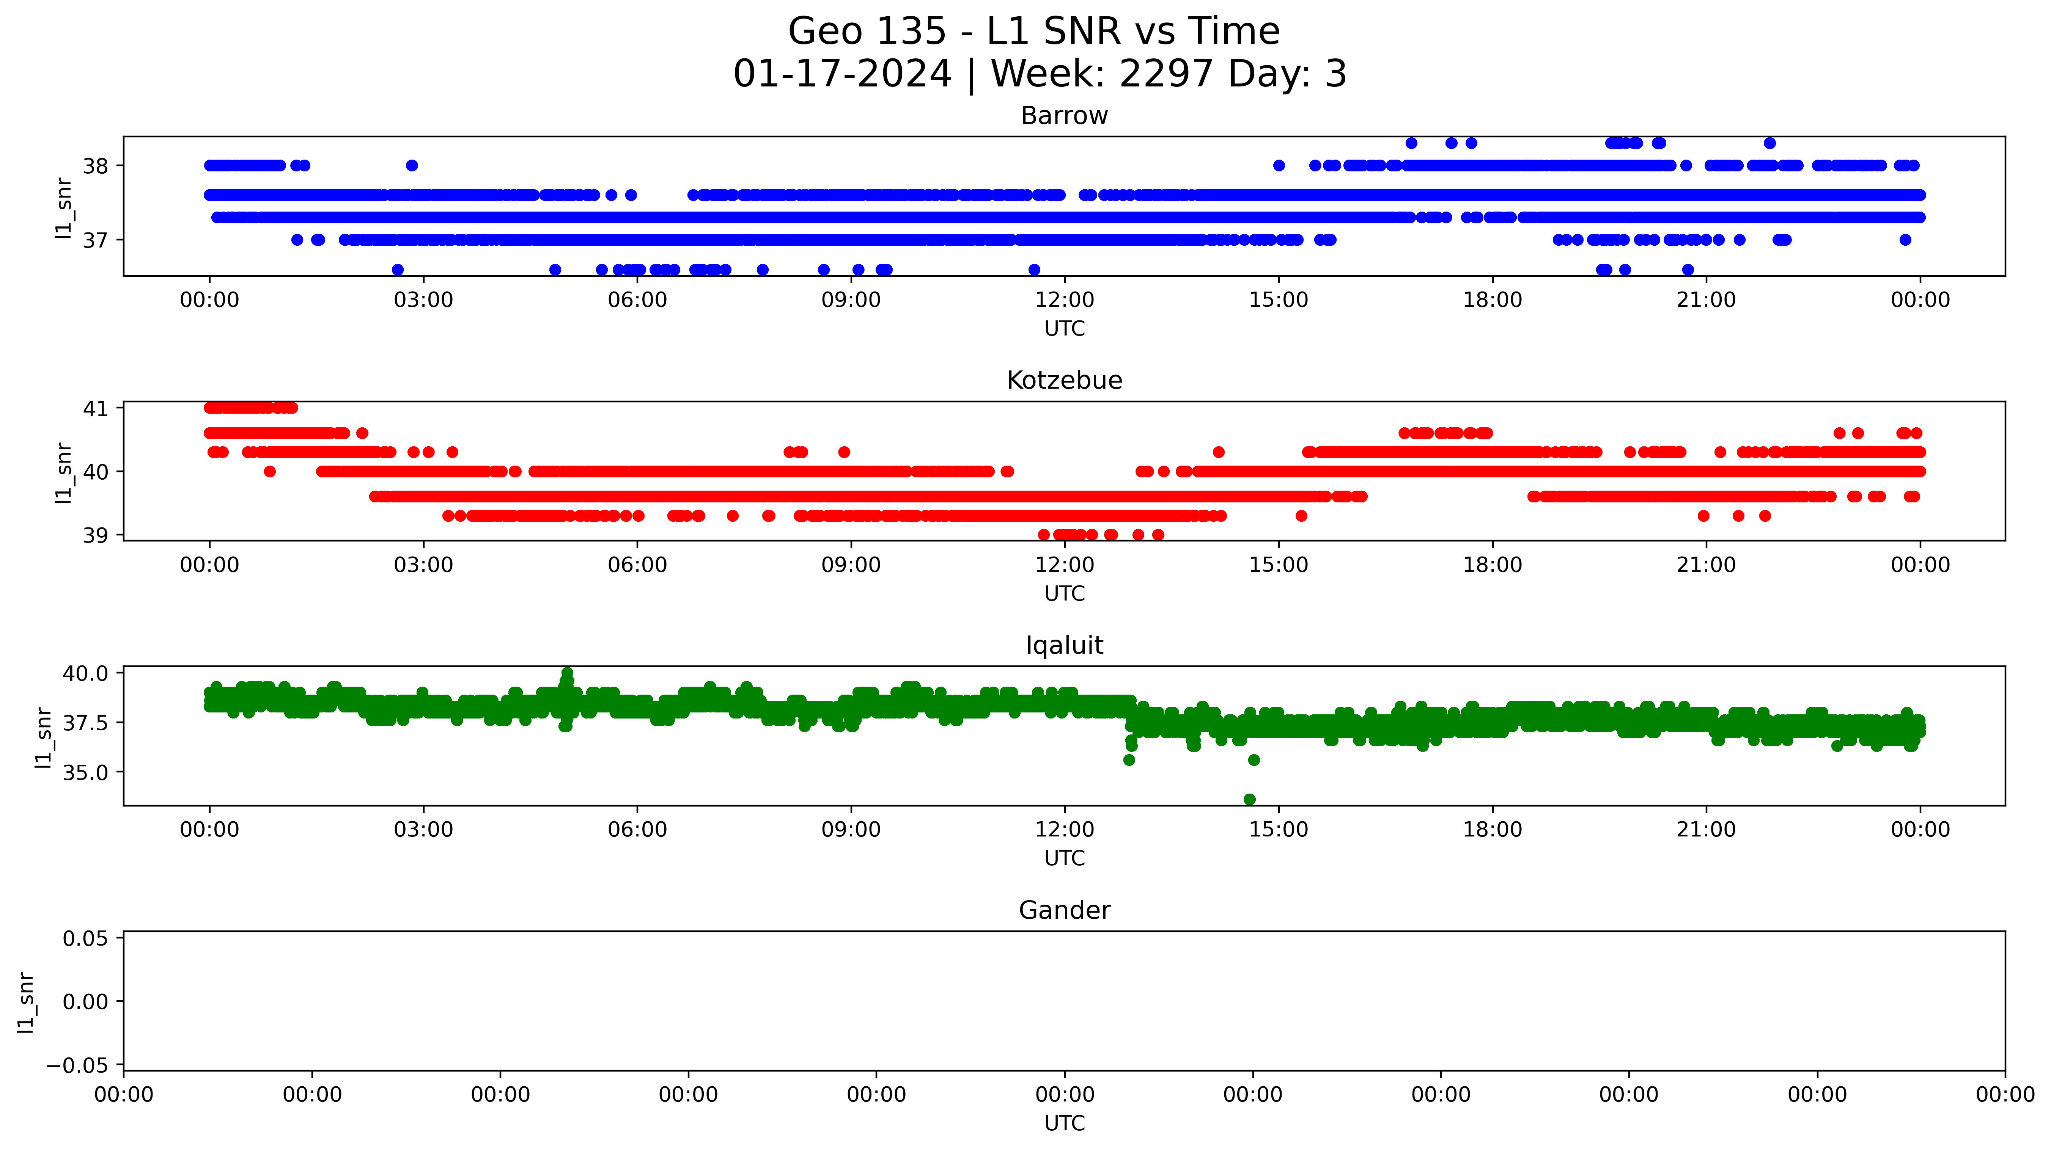2051x1150 pixels.
Task: Click the '38' y-axis tick on Barrow plot
Action: click(x=96, y=166)
